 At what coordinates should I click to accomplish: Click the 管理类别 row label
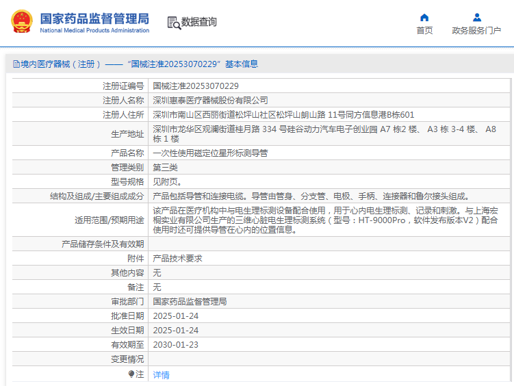[127, 168]
